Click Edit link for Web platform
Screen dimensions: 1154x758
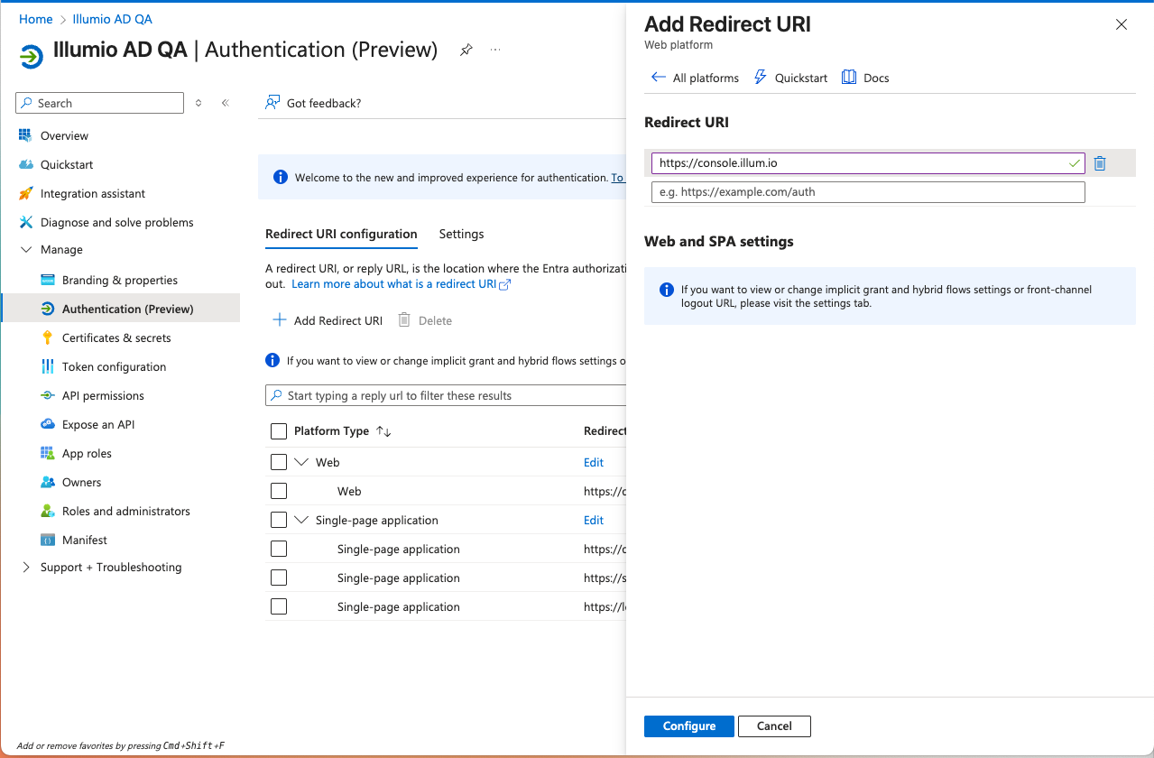[x=594, y=462]
